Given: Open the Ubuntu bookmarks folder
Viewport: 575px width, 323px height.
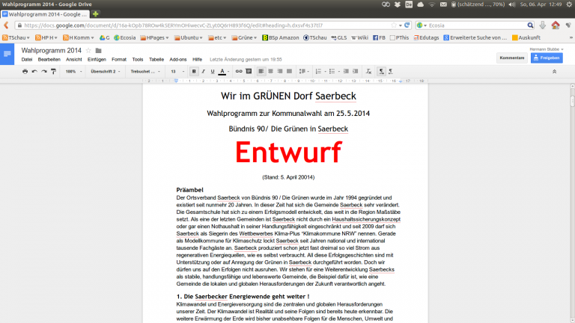Looking at the screenshot, I should [189, 37].
